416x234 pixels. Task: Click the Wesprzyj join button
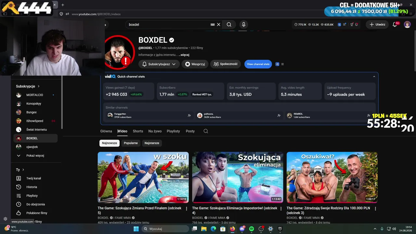pyautogui.click(x=195, y=64)
